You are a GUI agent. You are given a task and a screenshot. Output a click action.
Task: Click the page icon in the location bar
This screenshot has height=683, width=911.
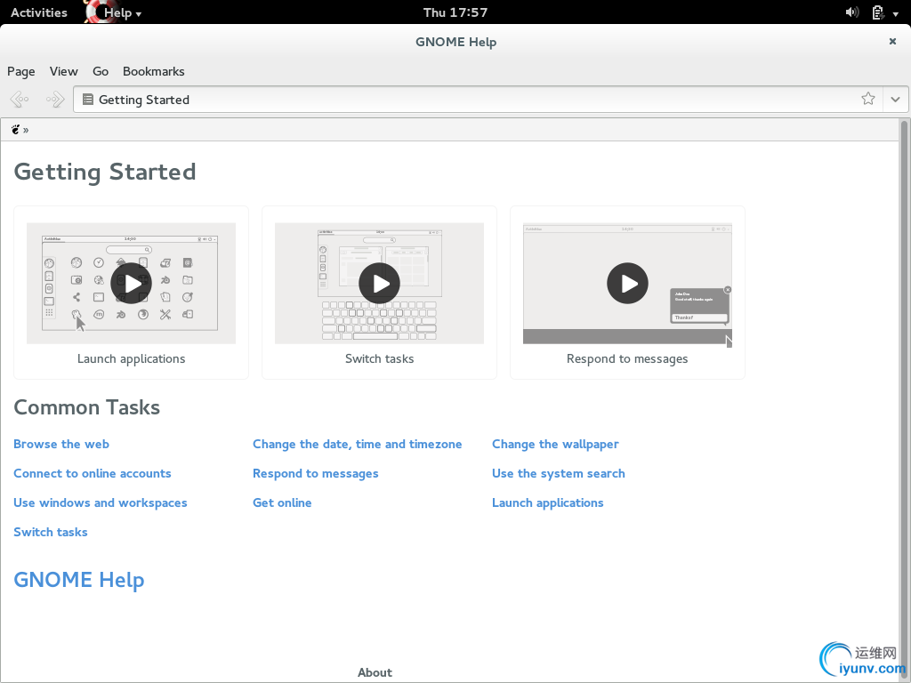88,100
